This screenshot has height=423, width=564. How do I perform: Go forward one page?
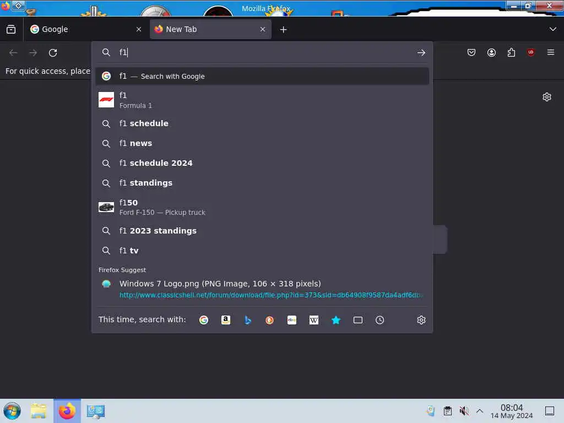33,53
